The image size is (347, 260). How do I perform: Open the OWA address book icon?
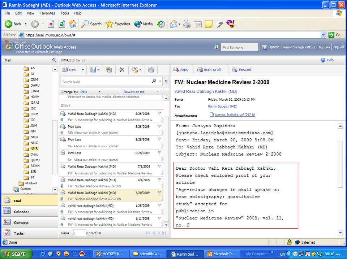pyautogui.click(x=216, y=47)
